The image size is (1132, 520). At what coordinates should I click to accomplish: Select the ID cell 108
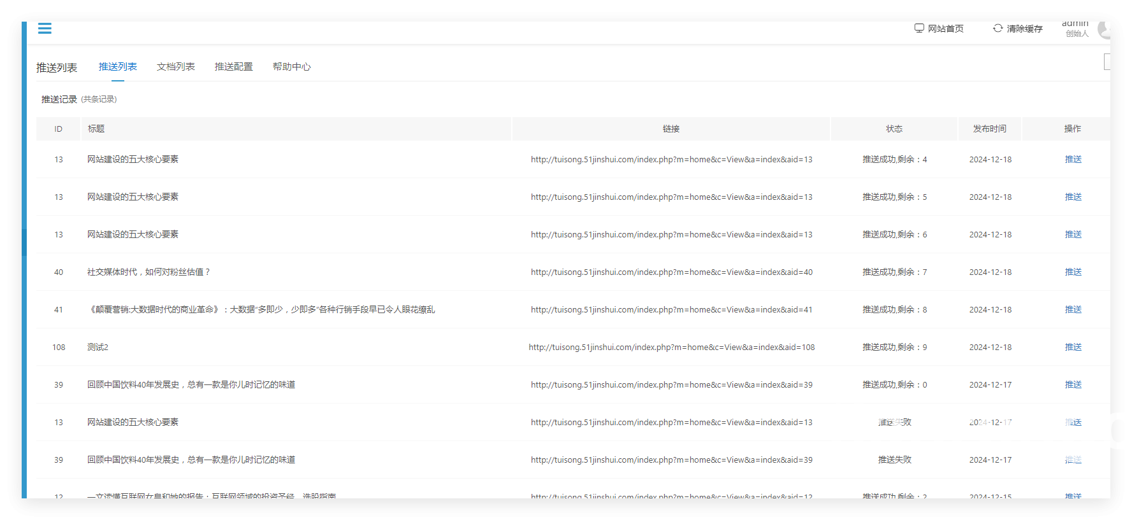59,347
